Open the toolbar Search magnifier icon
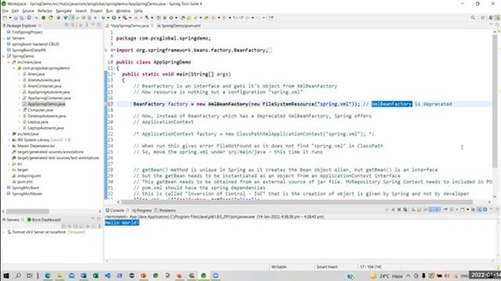The image size is (501, 281). point(473,18)
